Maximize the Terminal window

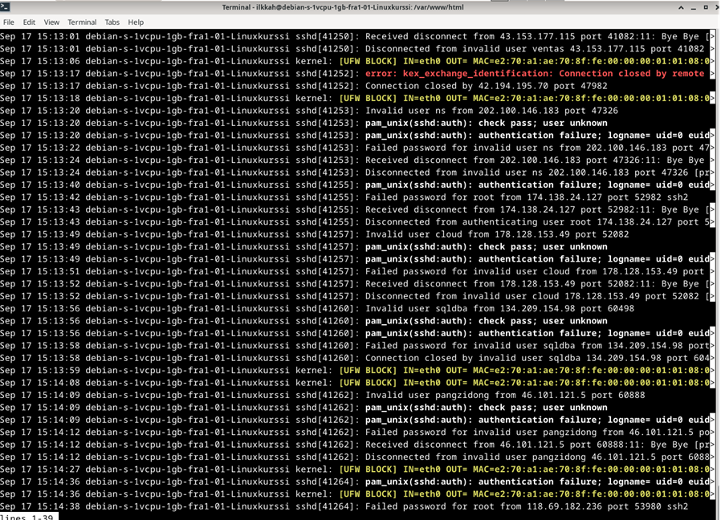tap(704, 7)
